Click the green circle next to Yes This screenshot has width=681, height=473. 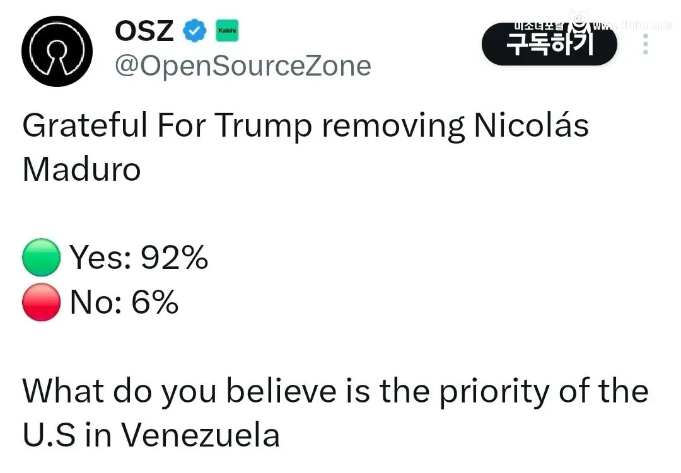(40, 257)
